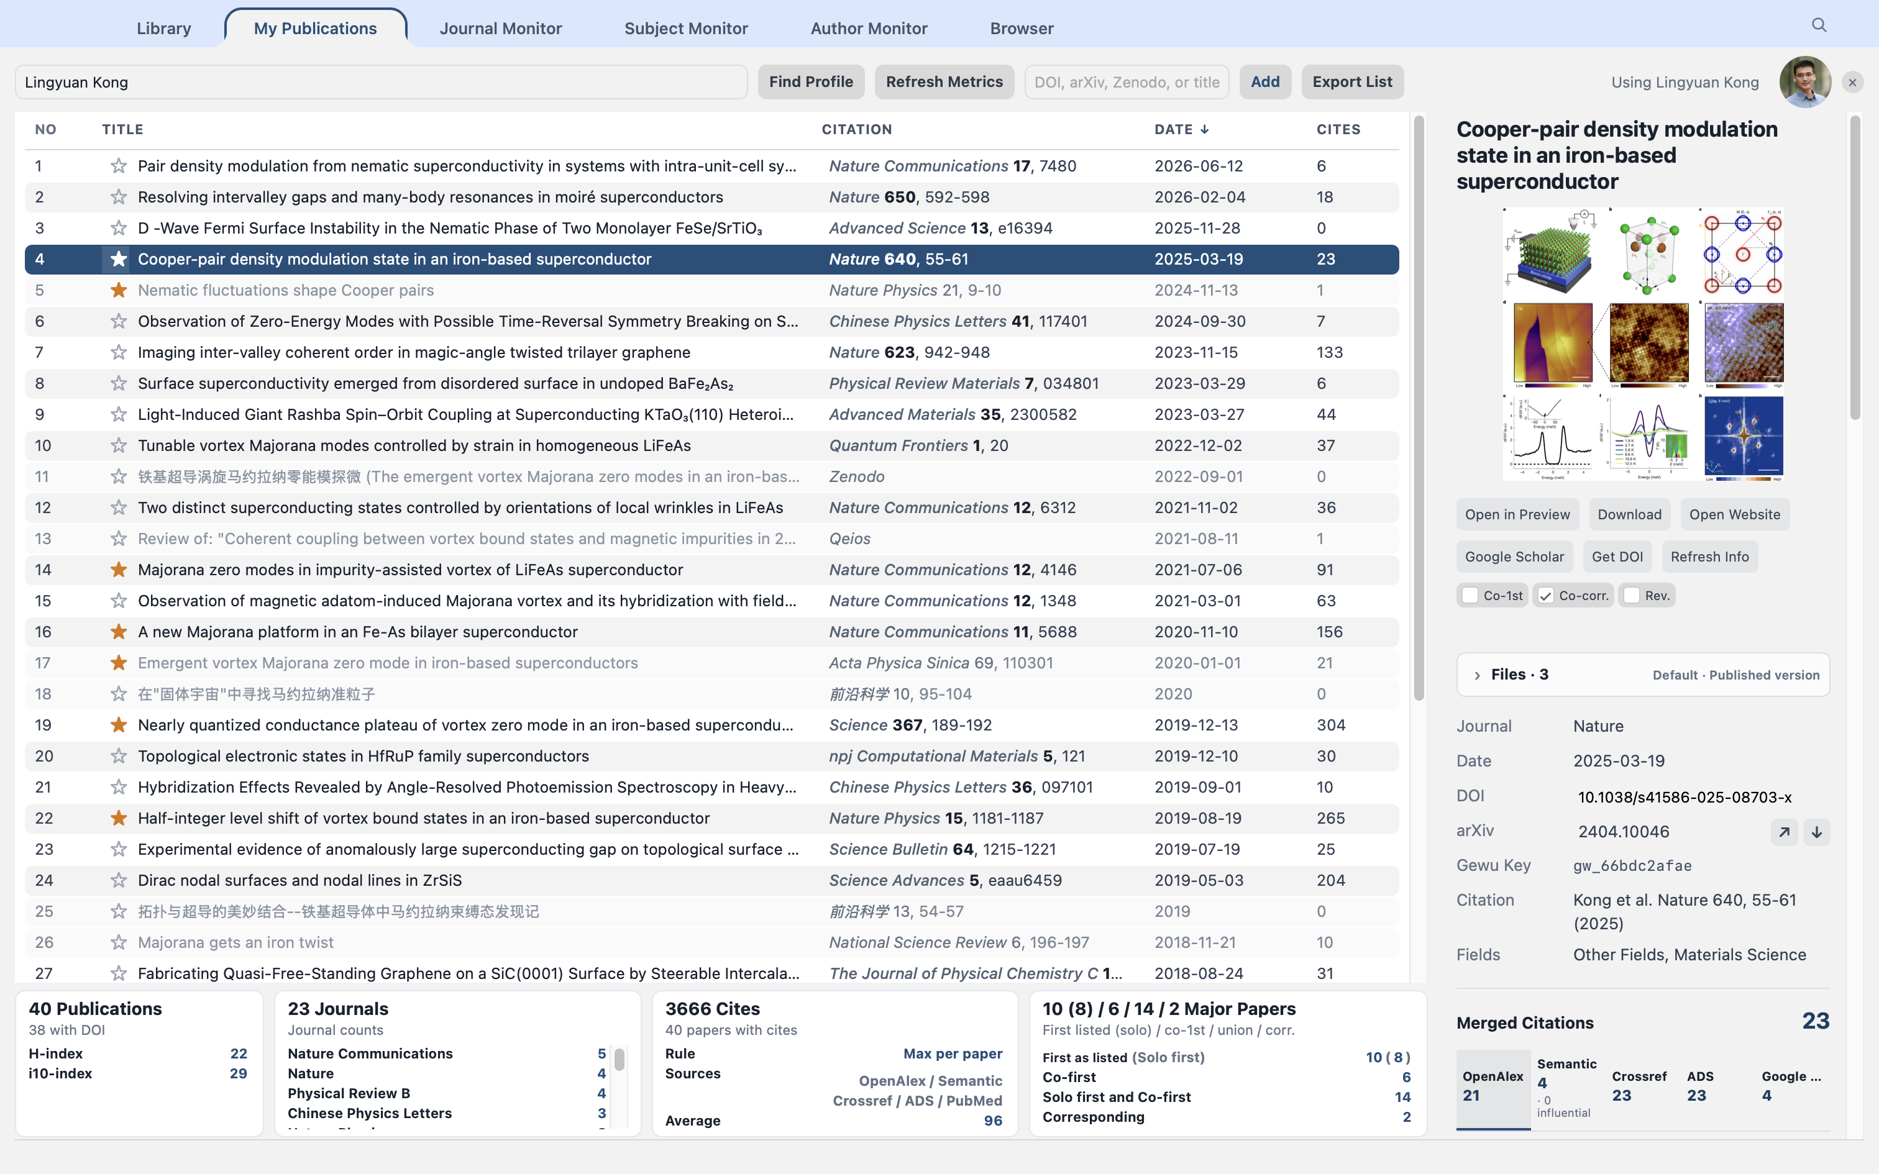Unstar 'Majorana zero modes in impurity-assisted vortex'

point(118,570)
